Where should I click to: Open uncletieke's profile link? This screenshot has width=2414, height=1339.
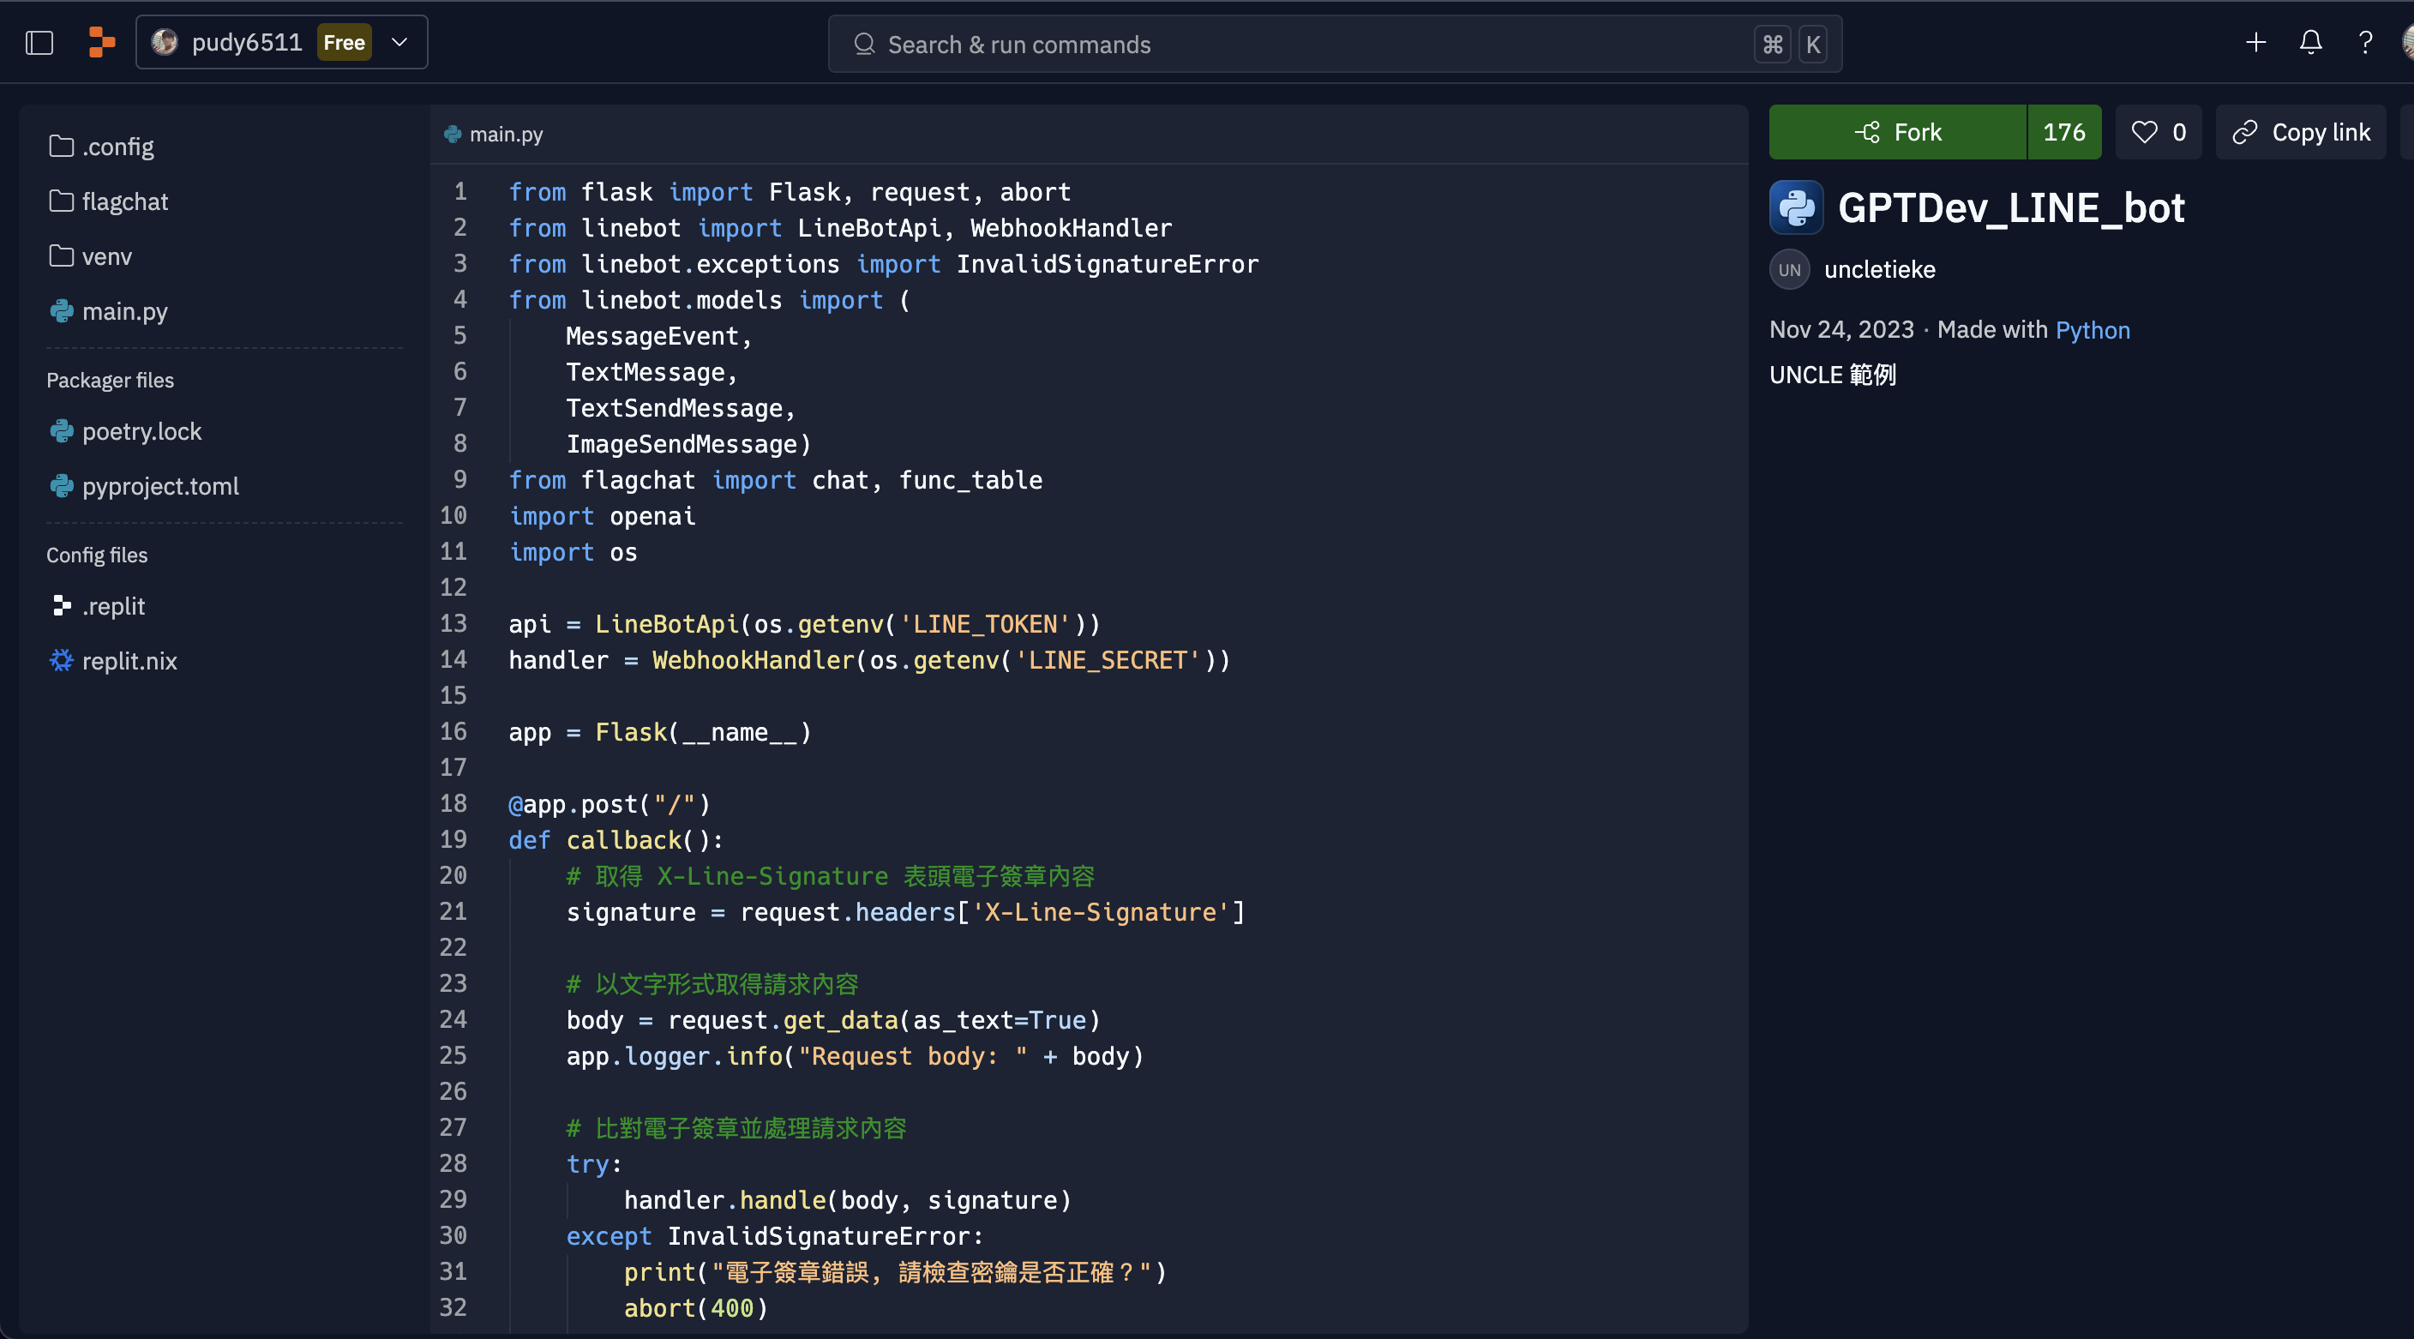[1879, 270]
